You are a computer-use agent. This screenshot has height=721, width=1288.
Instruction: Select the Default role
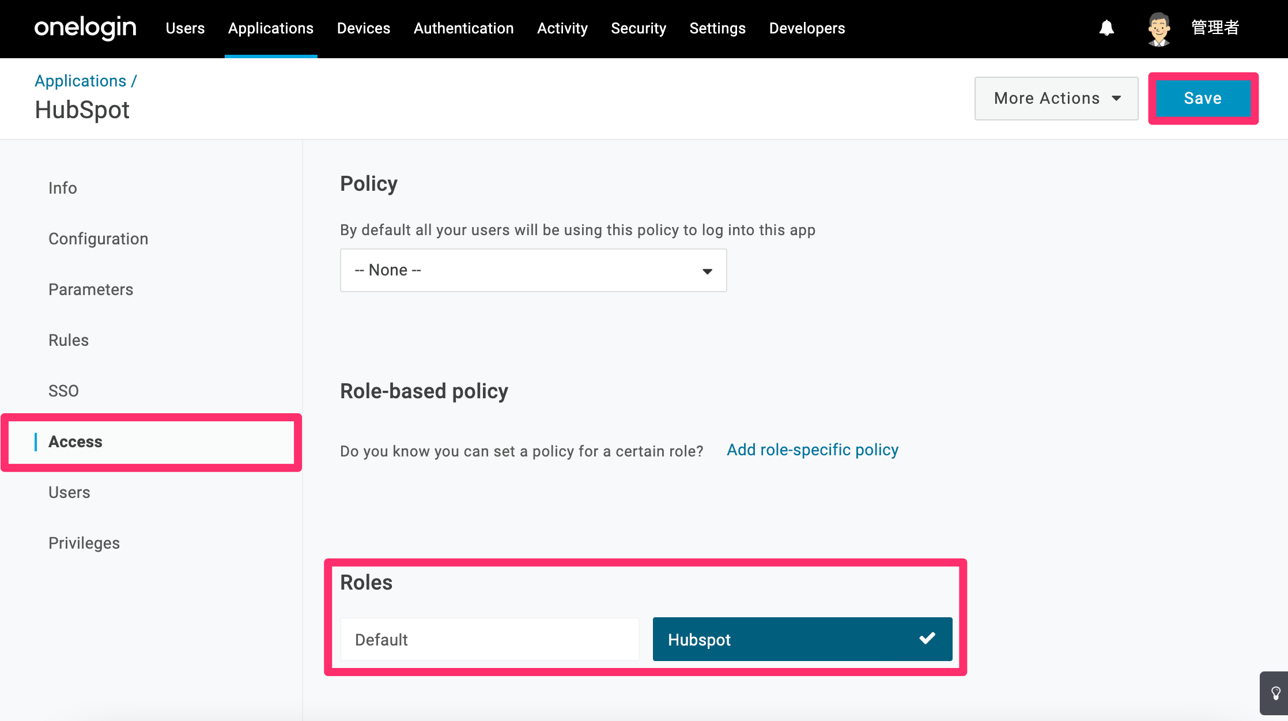tap(490, 639)
